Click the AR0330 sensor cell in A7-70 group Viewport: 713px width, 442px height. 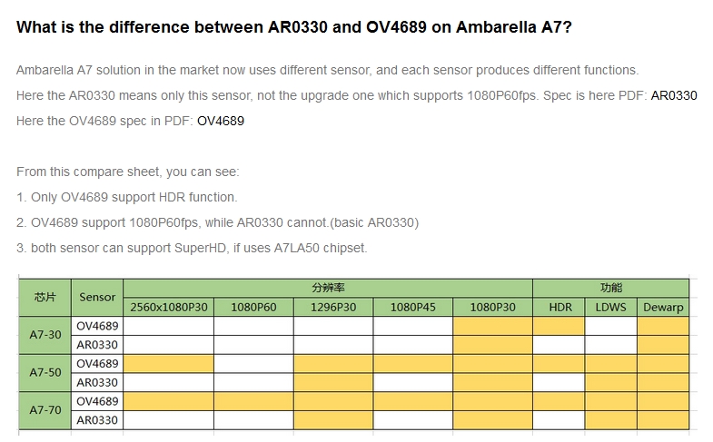(x=97, y=420)
